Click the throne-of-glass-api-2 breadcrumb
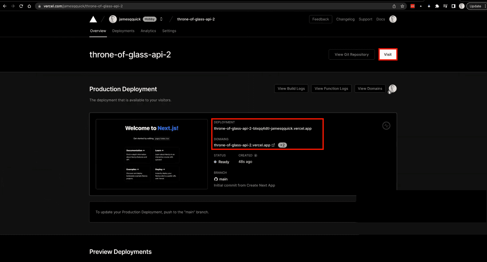487x262 pixels. pyautogui.click(x=196, y=19)
